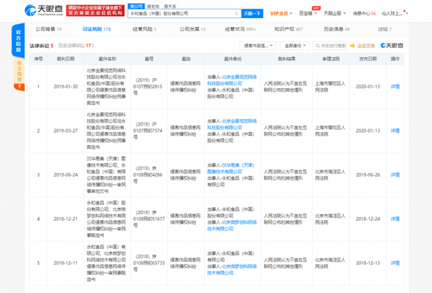This screenshot has height=293, width=432.
Task: Click the 裁判日期 column header
Action: pos(65,59)
